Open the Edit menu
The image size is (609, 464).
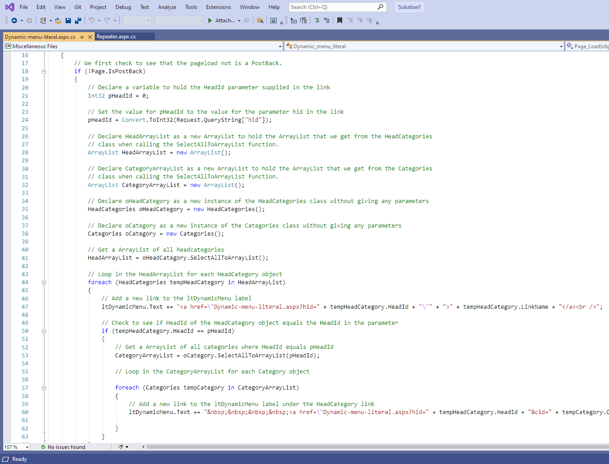click(41, 7)
